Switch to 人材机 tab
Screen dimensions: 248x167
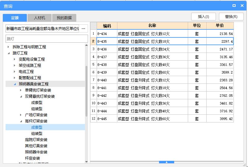(x=40, y=18)
